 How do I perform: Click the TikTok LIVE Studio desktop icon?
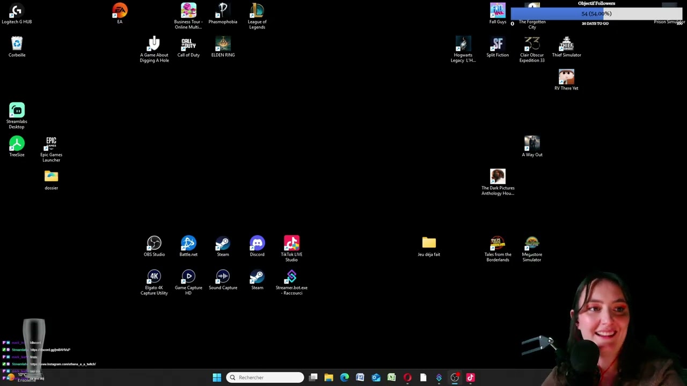click(291, 249)
